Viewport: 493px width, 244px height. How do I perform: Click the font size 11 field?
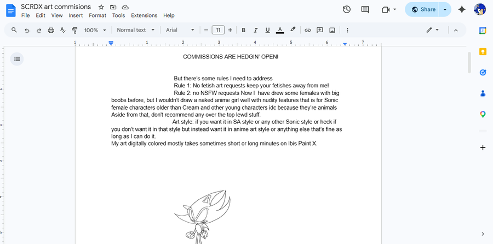[x=218, y=30]
